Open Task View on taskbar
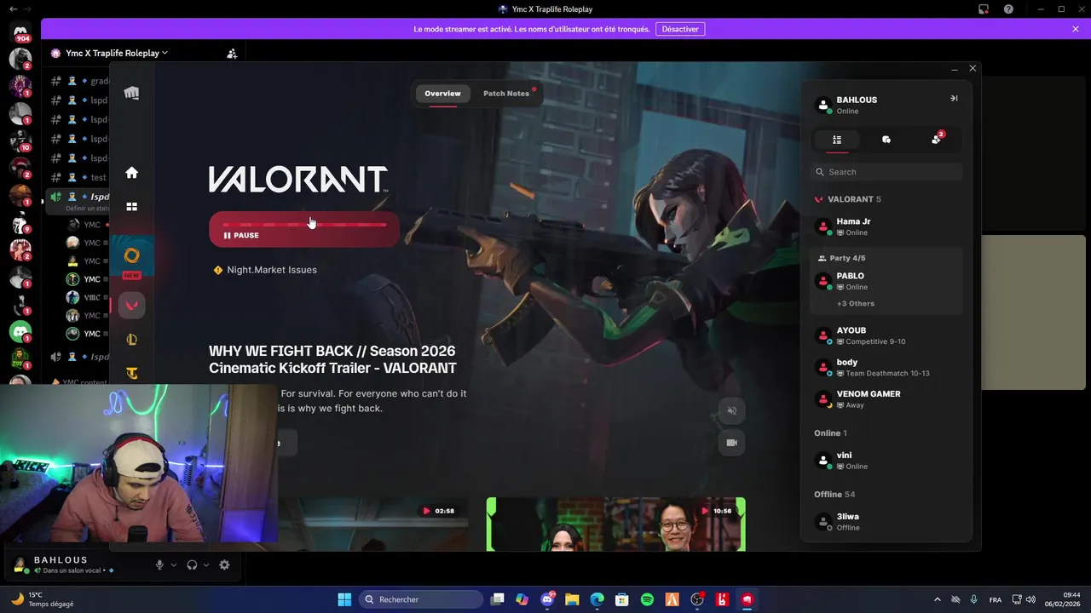Screen dimensions: 1091x613 click(498, 599)
